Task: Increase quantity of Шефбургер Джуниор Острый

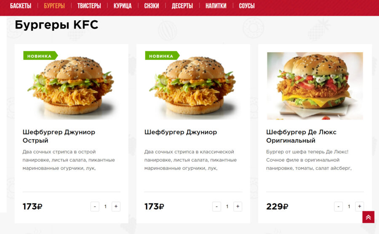Action: (116, 207)
